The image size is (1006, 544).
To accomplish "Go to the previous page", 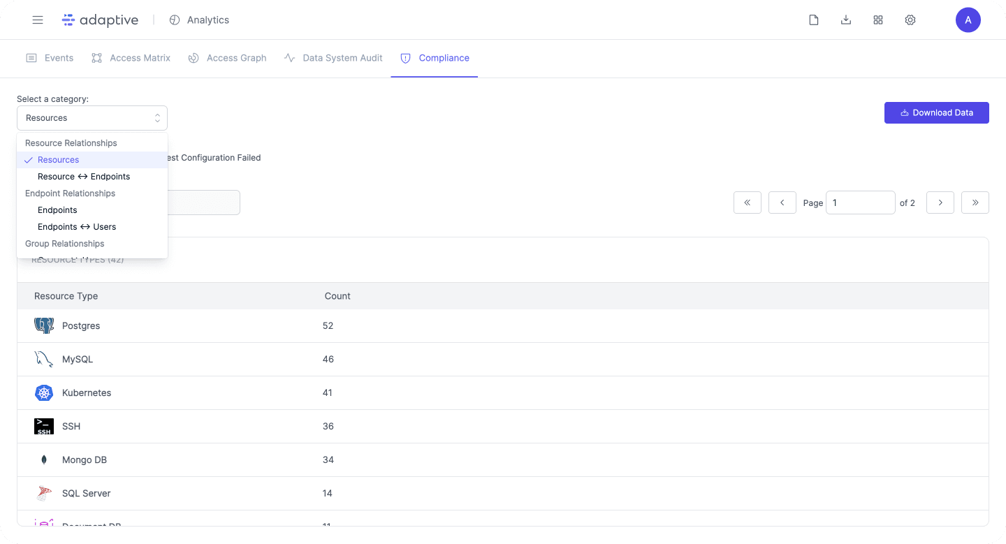I will pyautogui.click(x=782, y=203).
